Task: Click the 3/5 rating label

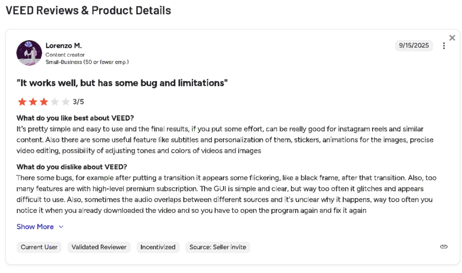Action: click(x=79, y=102)
